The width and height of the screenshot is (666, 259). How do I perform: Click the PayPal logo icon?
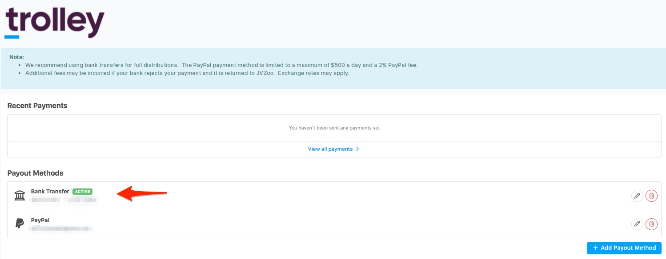20,224
